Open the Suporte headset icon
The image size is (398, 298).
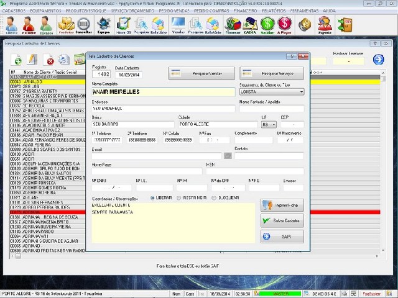[x=325, y=25]
